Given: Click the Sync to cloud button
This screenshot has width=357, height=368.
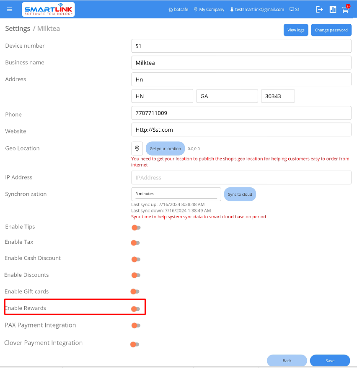Looking at the screenshot, I should pyautogui.click(x=240, y=194).
